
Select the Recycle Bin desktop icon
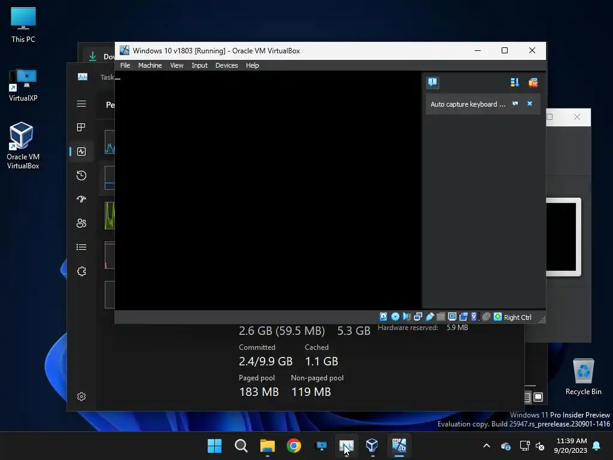tap(583, 377)
